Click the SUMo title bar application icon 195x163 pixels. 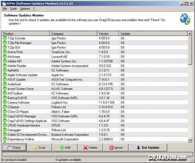(4, 3)
